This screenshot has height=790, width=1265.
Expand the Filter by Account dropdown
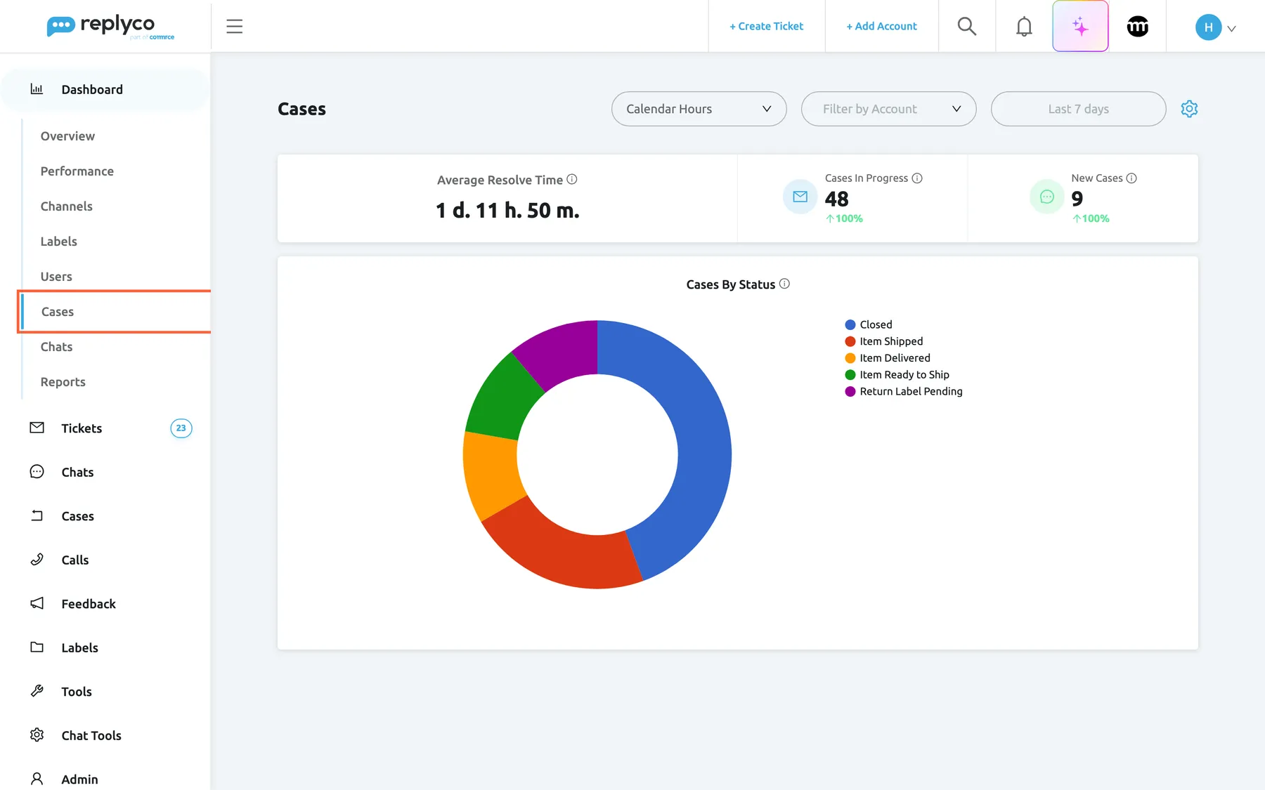click(888, 109)
